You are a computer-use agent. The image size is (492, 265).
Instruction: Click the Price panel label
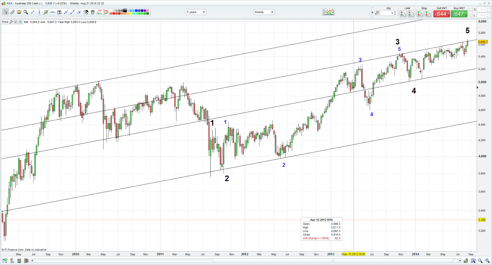point(5,22)
